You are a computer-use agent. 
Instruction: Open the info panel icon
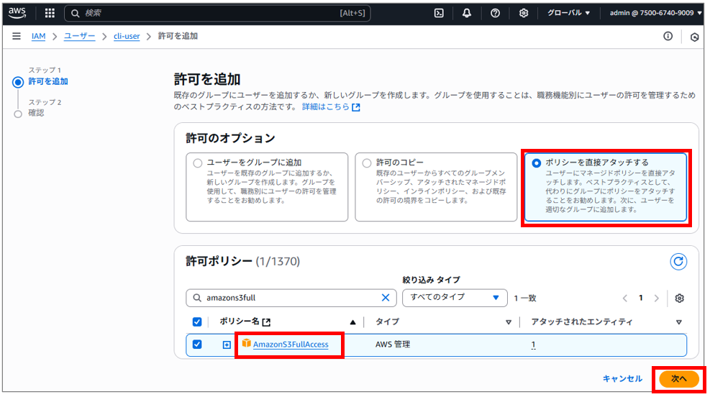[x=668, y=36]
